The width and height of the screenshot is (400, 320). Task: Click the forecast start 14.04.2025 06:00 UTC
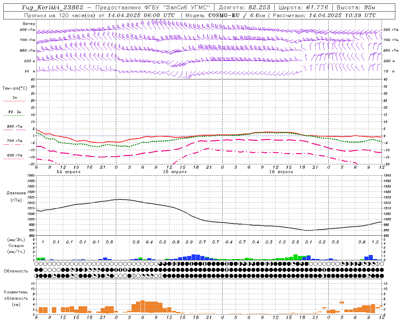[141, 15]
